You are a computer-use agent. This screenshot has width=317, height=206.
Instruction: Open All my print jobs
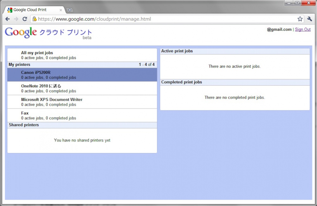tap(82, 55)
